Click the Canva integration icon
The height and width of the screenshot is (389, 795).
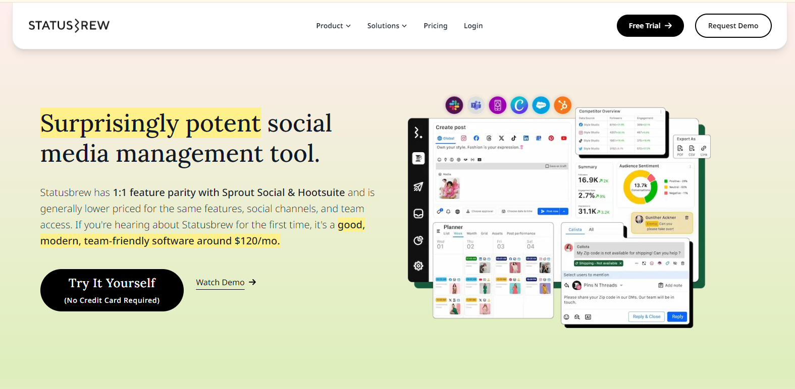click(x=519, y=105)
